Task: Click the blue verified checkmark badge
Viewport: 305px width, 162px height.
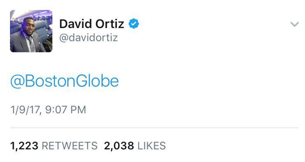Action: tap(134, 24)
